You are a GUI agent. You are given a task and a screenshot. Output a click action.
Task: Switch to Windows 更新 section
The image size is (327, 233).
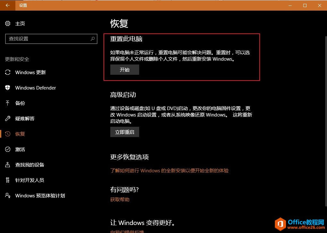[29, 72]
